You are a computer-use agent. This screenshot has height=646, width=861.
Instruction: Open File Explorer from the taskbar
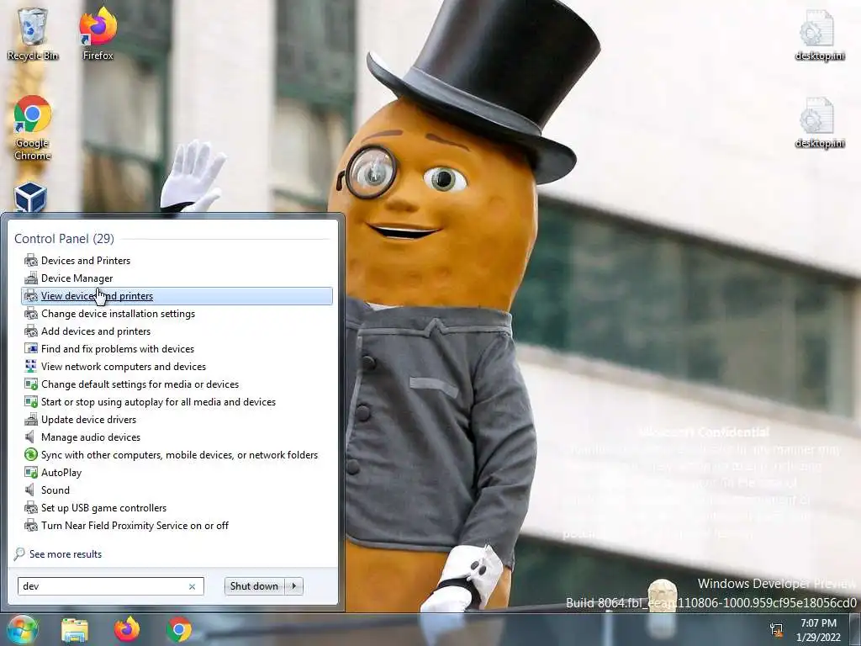75,629
